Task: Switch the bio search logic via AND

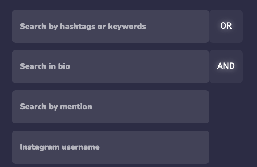Action: (x=226, y=66)
